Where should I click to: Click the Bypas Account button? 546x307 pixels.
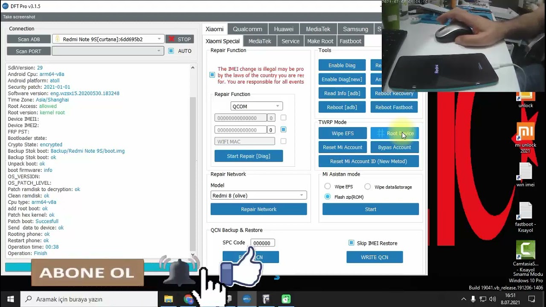pos(395,147)
